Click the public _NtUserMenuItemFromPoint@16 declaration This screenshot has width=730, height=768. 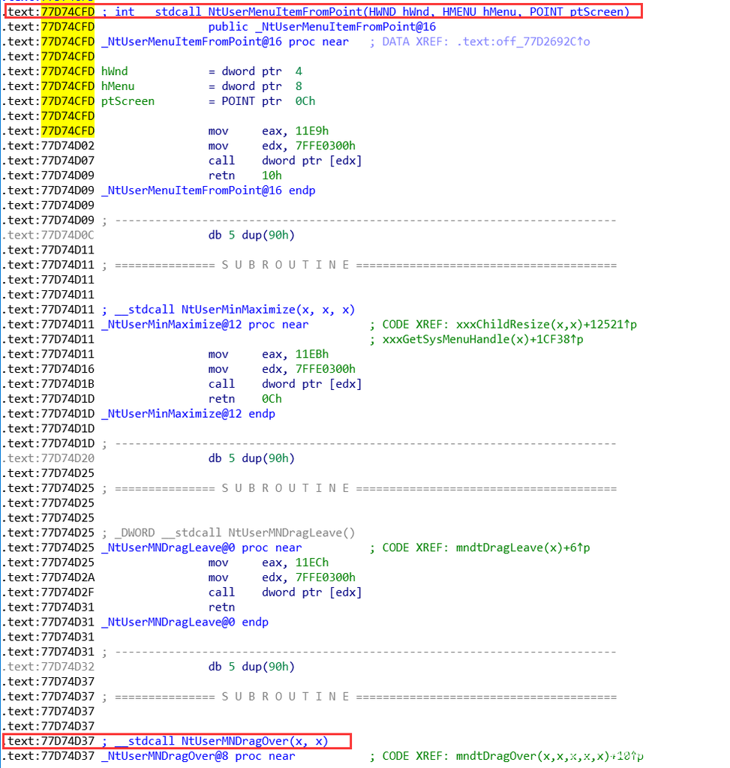point(322,26)
